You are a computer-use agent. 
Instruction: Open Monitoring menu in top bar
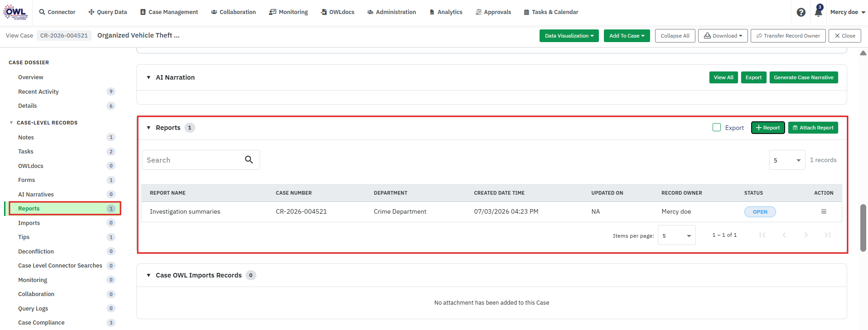[x=288, y=12]
